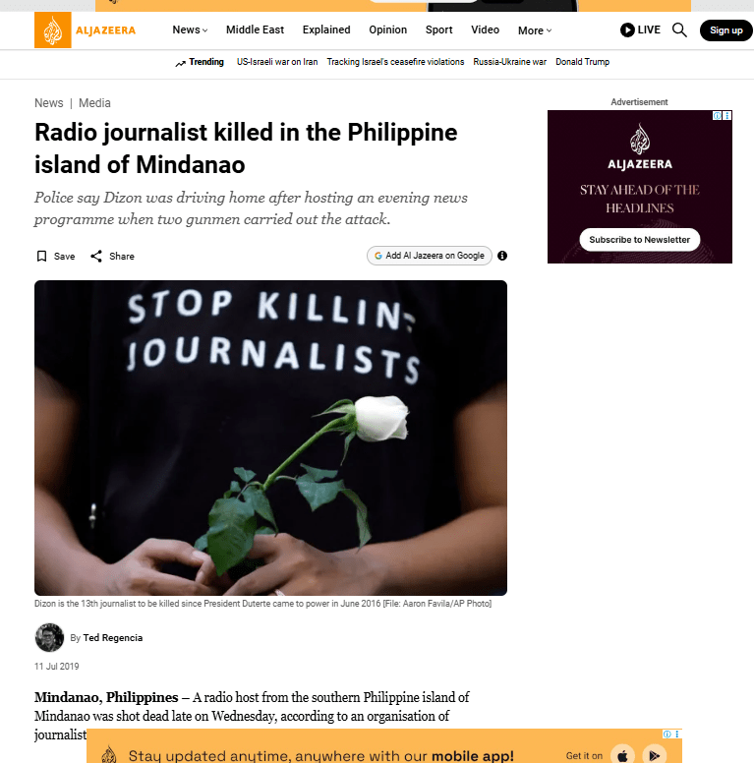Click the Share icon under the headline
Screen dimensions: 754x763
(96, 256)
